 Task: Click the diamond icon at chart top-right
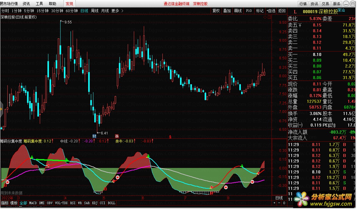[x=265, y=17]
